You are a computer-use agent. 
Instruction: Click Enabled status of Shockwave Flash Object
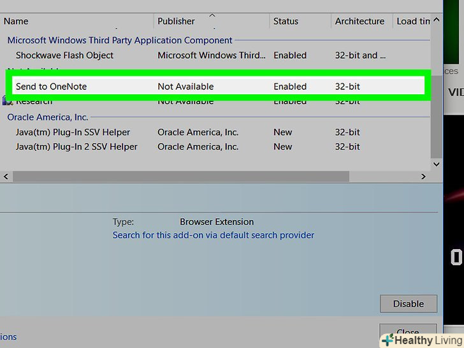pyautogui.click(x=290, y=55)
